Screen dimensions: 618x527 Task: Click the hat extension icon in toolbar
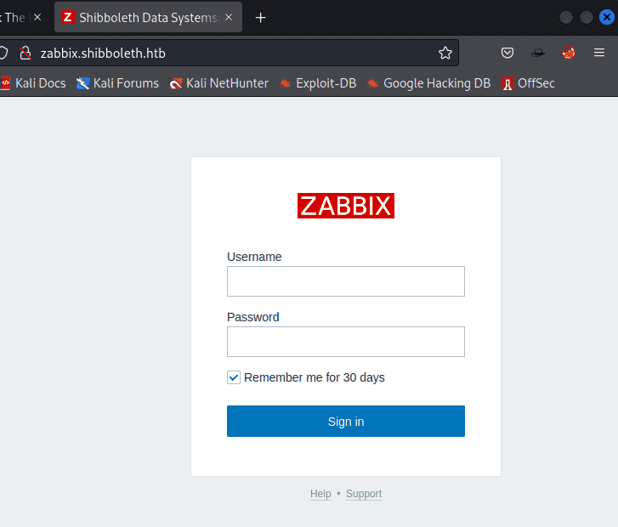(538, 53)
